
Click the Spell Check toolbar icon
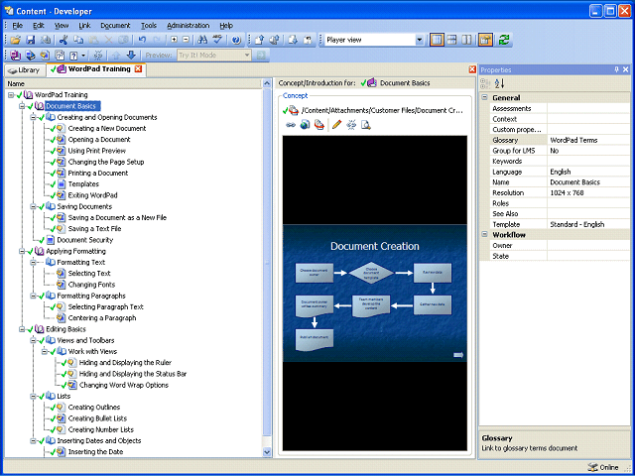coord(218,40)
